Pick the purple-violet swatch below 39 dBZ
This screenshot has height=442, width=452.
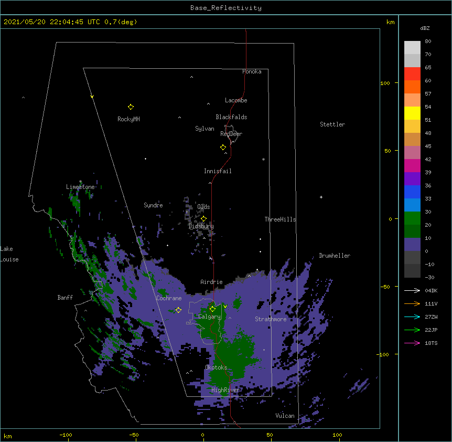point(412,179)
